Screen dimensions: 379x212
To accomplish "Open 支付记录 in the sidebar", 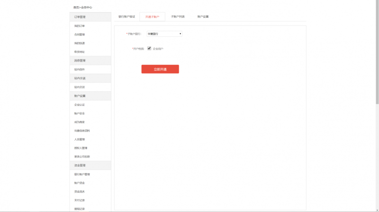I will pyautogui.click(x=80, y=201).
